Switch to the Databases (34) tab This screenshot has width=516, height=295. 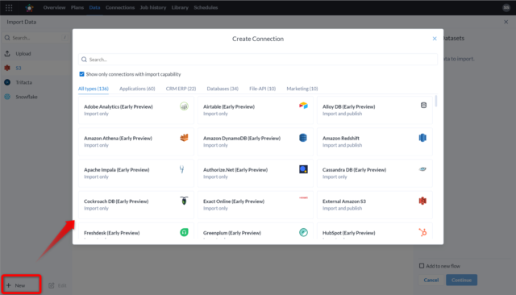tap(223, 89)
